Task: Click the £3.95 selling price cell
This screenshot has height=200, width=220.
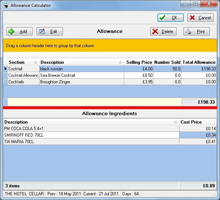Action: tap(139, 82)
